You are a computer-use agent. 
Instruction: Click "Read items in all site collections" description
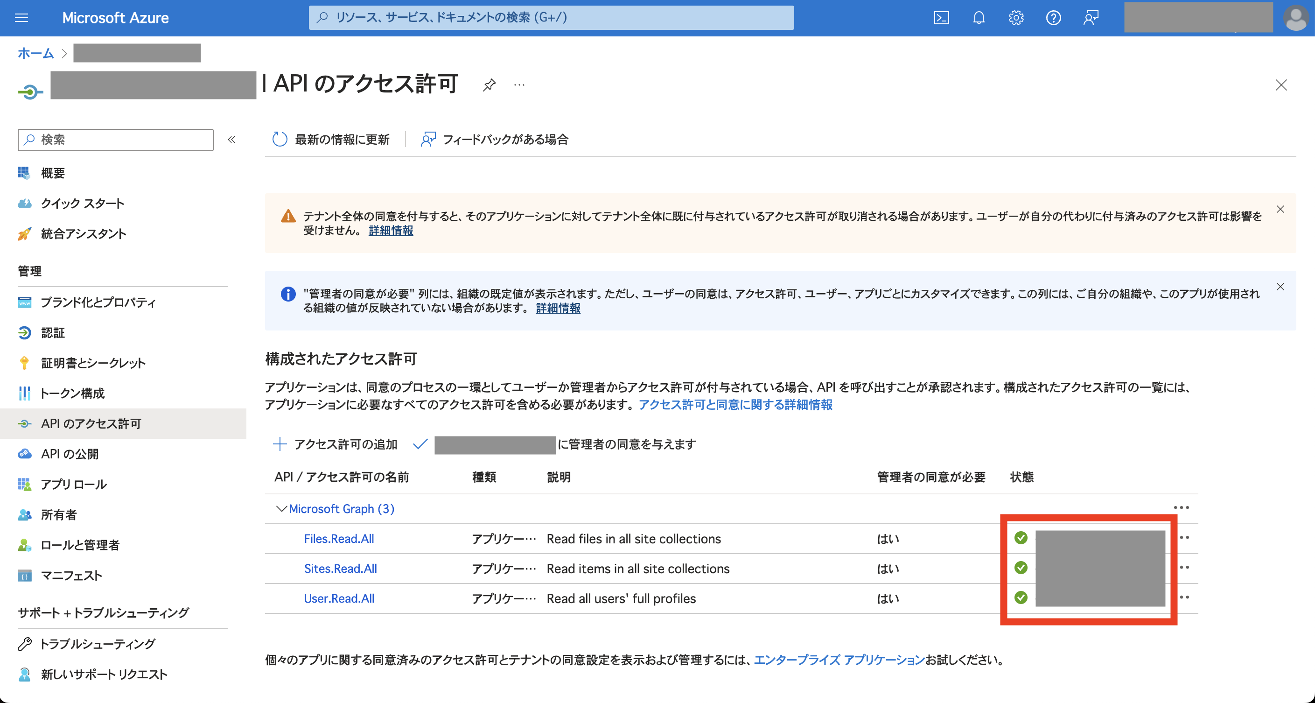point(638,569)
